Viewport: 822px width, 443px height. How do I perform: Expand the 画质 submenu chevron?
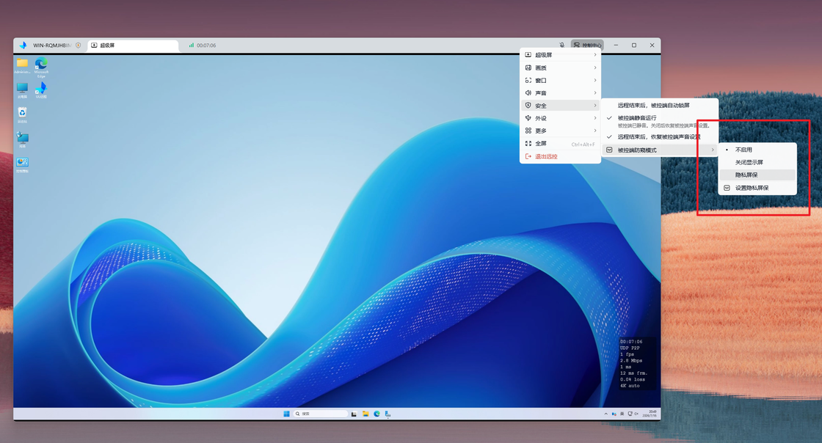point(595,67)
